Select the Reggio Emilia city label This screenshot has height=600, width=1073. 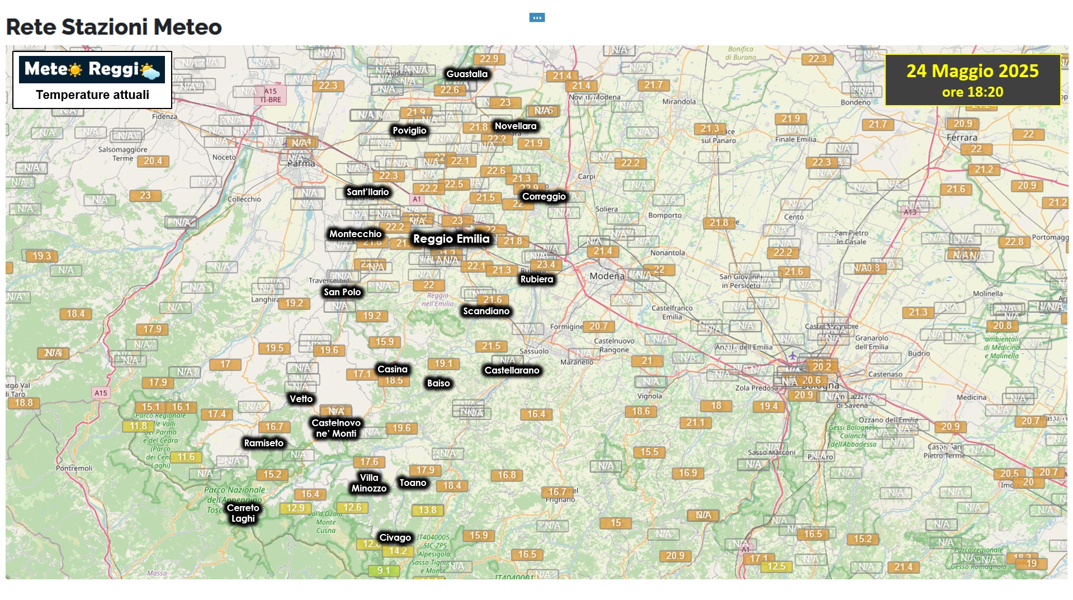point(451,239)
